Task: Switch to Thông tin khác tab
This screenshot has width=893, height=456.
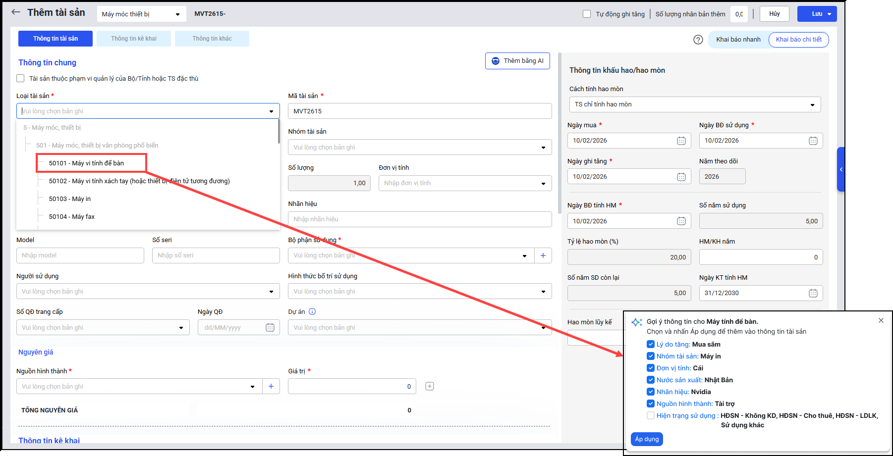Action: tap(212, 39)
